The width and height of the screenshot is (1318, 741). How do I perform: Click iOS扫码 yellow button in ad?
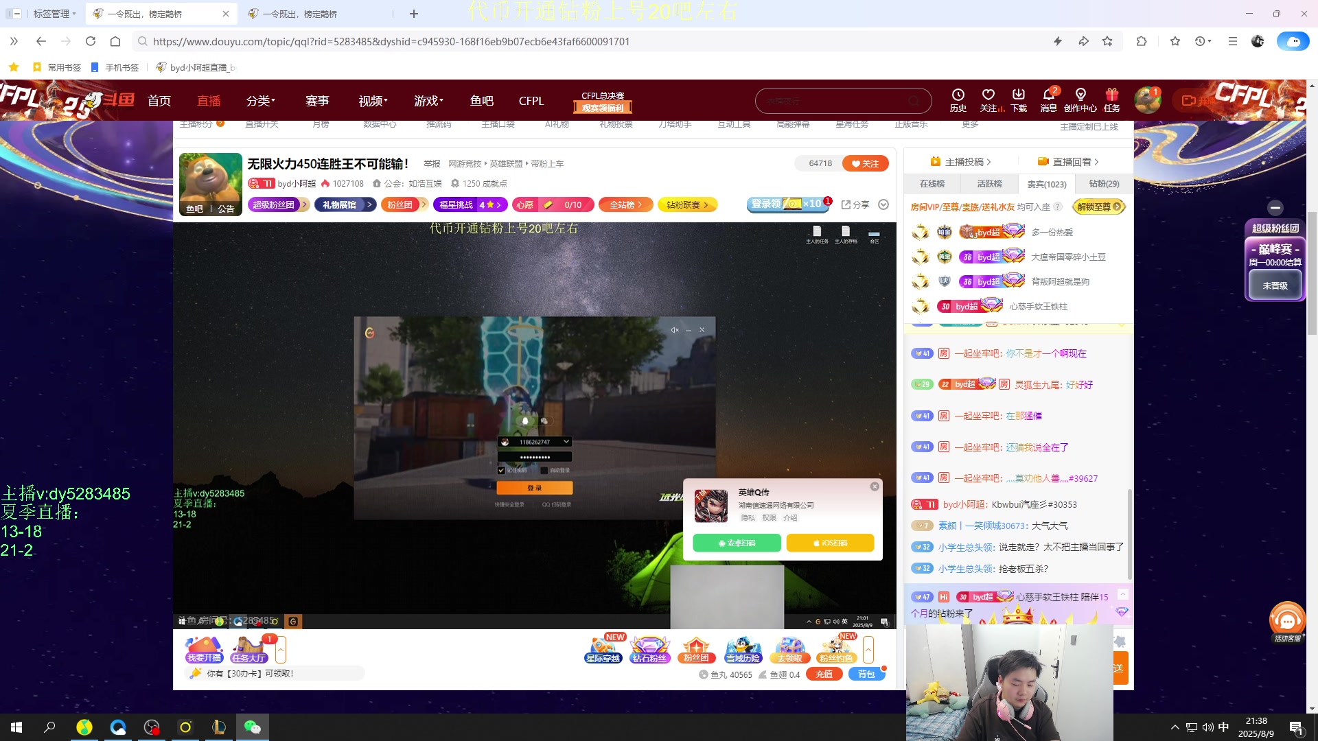click(x=830, y=543)
